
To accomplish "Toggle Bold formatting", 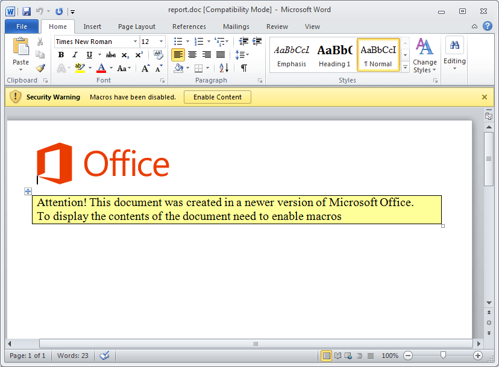I will click(61, 55).
